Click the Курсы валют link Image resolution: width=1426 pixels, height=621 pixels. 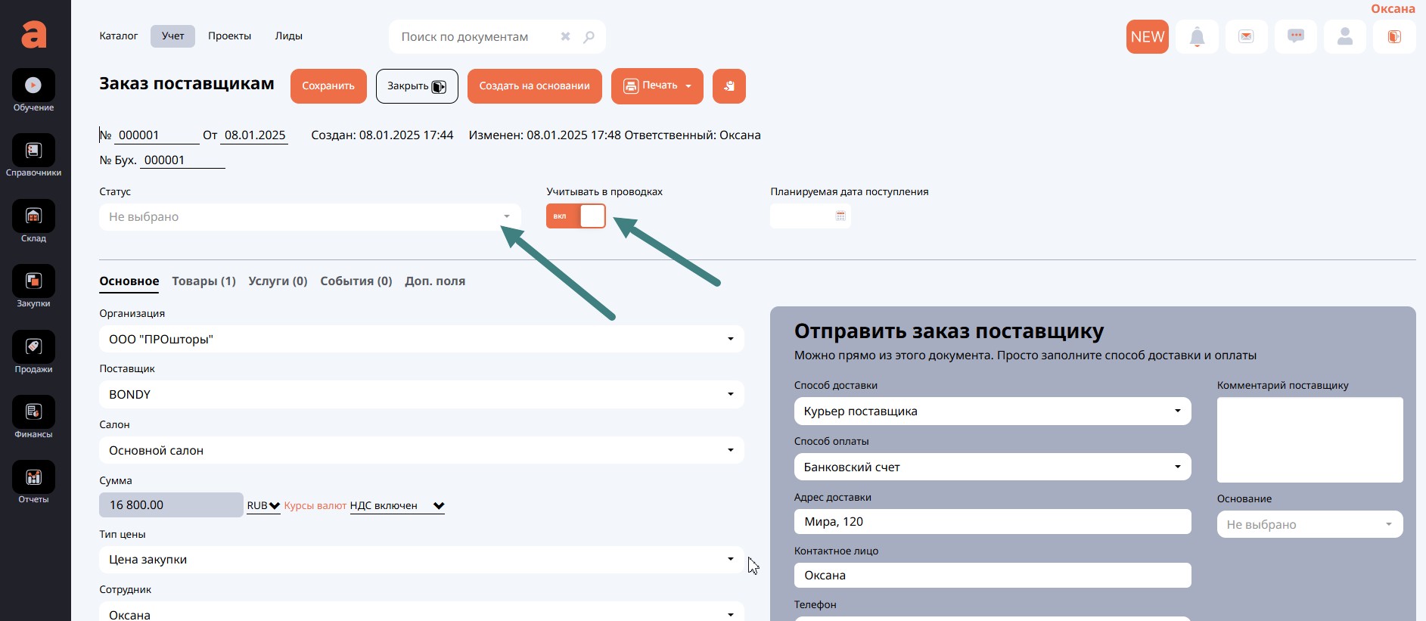(315, 506)
